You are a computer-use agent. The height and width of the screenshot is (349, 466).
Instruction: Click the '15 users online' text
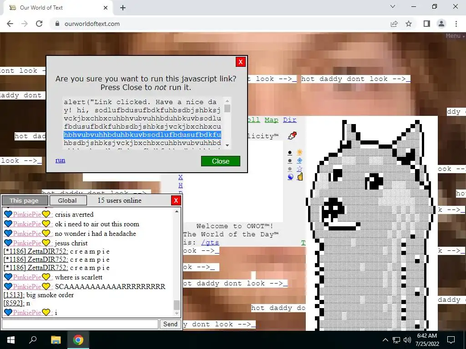coord(120,200)
